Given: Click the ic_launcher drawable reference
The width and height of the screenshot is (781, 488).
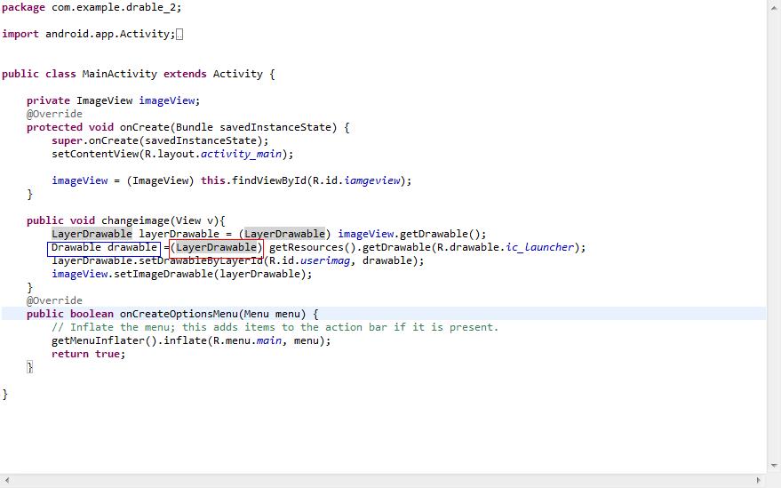Looking at the screenshot, I should [540, 247].
